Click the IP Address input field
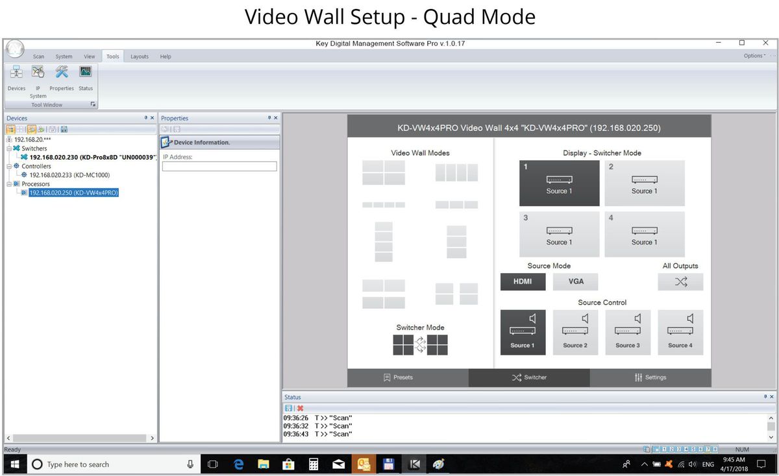The height and width of the screenshot is (476, 779). pos(220,165)
